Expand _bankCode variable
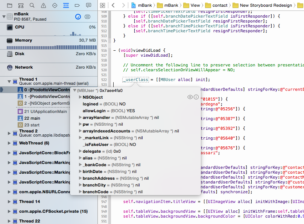The image size is (304, 224). tap(80, 165)
